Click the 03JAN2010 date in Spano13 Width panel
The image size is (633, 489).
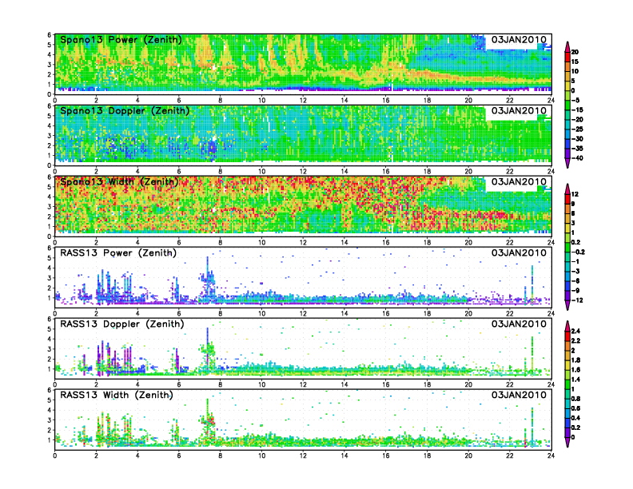[x=519, y=182]
